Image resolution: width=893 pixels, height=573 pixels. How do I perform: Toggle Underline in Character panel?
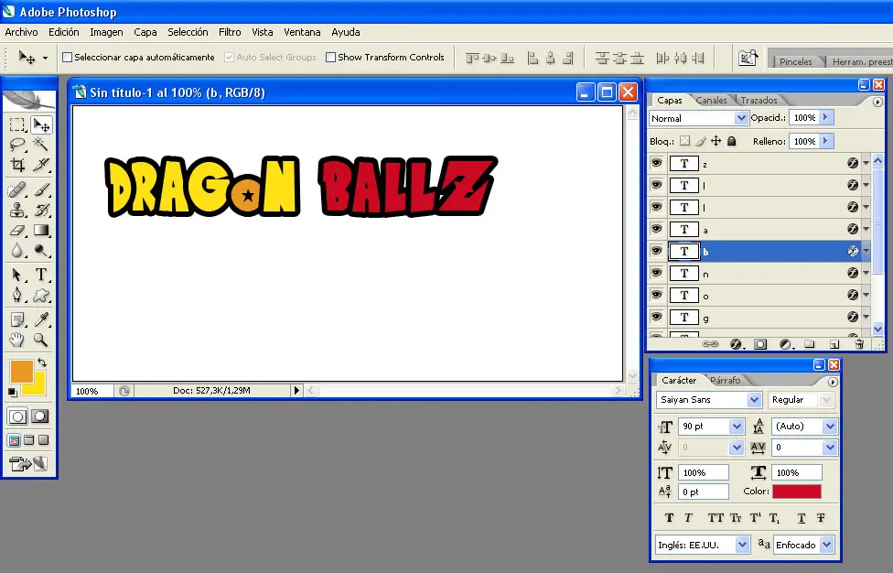click(x=802, y=518)
